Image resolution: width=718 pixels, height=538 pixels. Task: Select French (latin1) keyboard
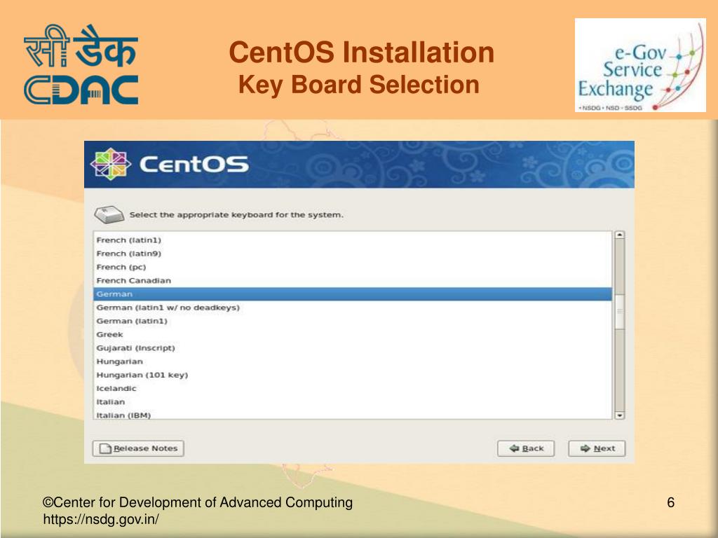pos(353,240)
